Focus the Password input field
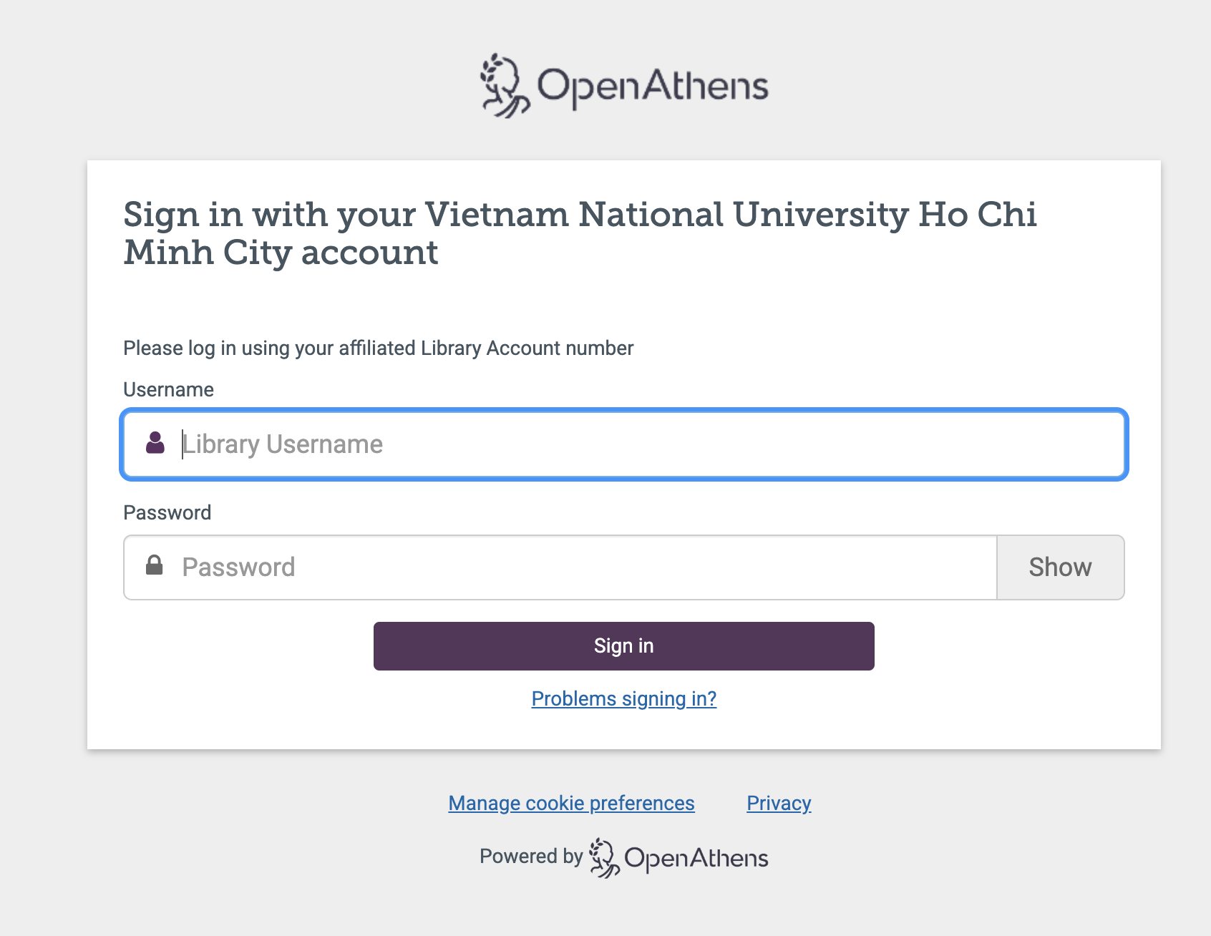1211x936 pixels. tap(573, 567)
